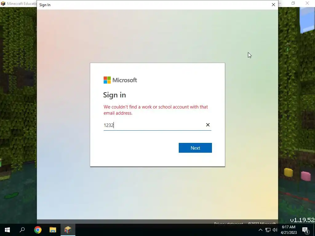Image resolution: width=315 pixels, height=236 pixels.
Task: Click the Minecraft Education title bar icon
Action: coord(3,3)
